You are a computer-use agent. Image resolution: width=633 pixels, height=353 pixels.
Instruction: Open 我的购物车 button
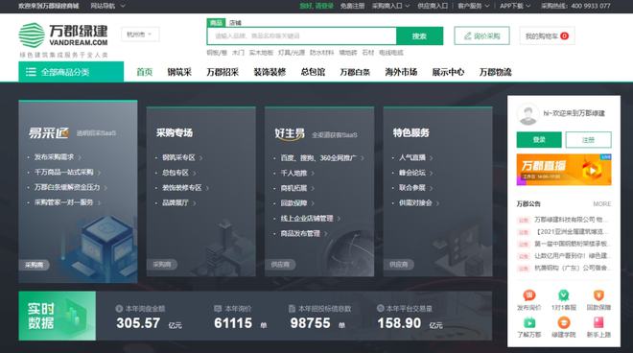tap(547, 35)
